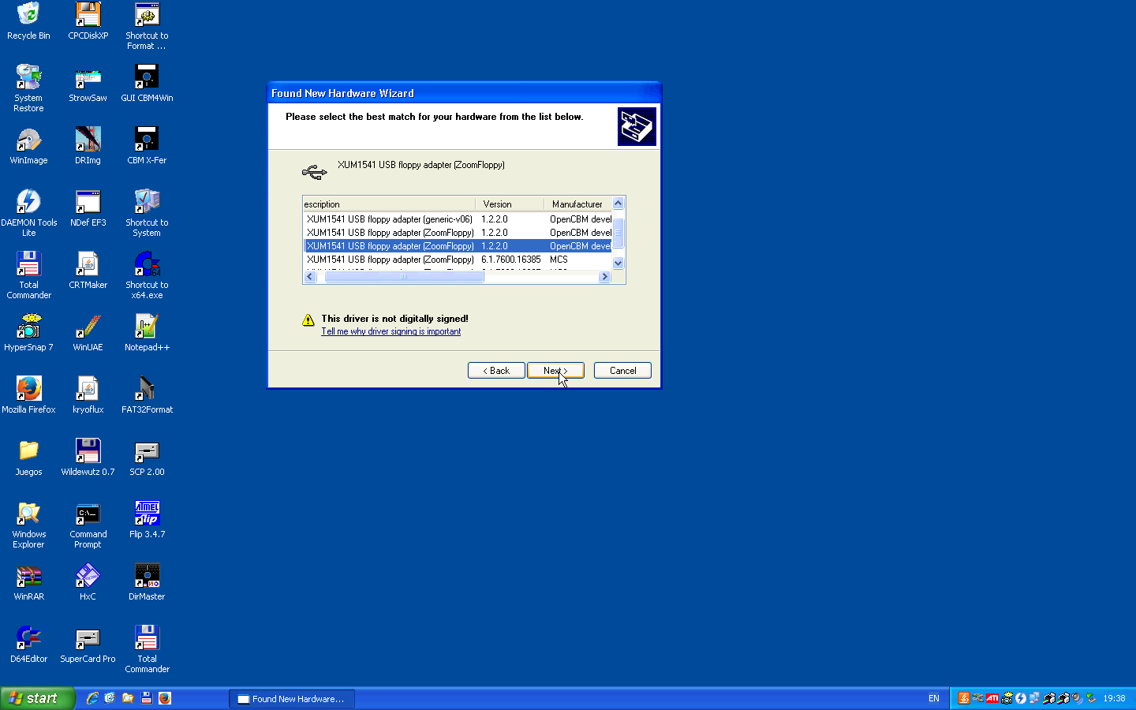Launch WinRAR from the desktop
This screenshot has width=1136, height=710.
[28, 582]
